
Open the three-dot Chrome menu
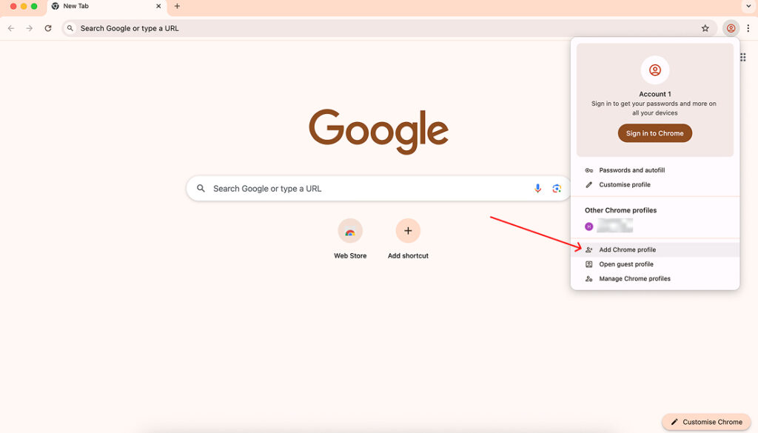tap(748, 28)
